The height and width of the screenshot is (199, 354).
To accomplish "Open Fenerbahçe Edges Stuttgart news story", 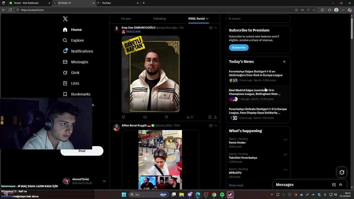I will [258, 76].
